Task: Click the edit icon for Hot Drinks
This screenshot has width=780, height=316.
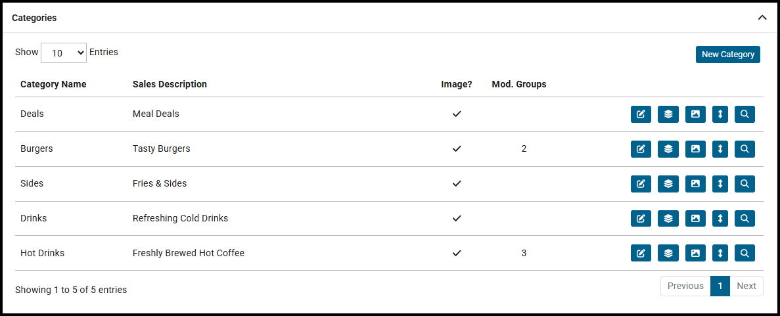Action: point(641,253)
